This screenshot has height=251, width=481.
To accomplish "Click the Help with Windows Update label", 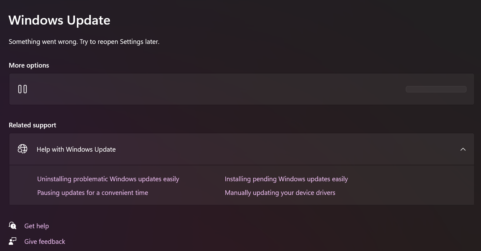I will tap(76, 149).
